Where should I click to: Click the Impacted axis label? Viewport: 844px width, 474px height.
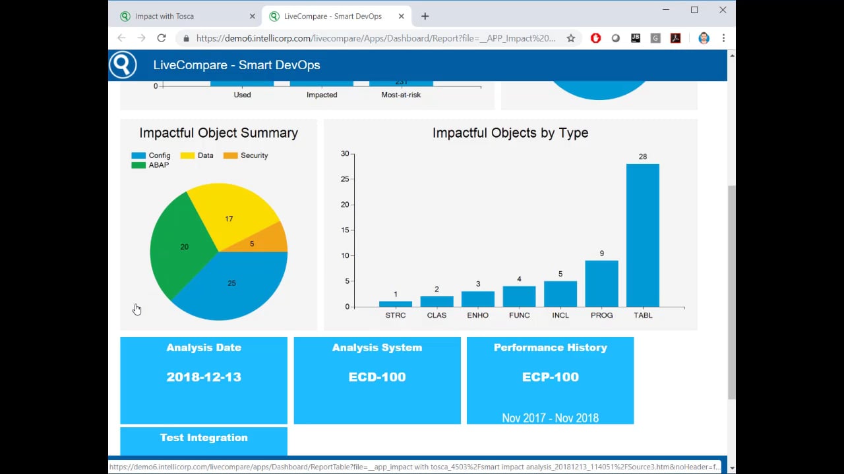tap(322, 95)
